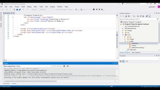Expand the Dependencies node
Viewport: 160px width, 90px height.
point(123,28)
